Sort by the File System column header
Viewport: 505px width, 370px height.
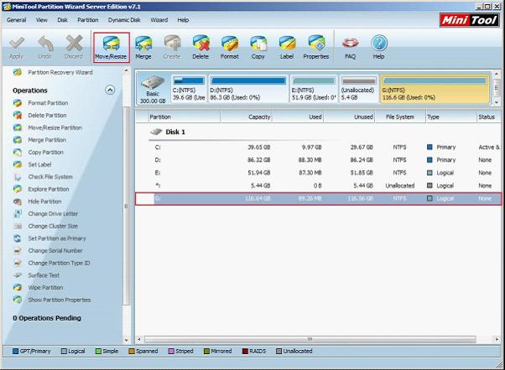click(400, 117)
